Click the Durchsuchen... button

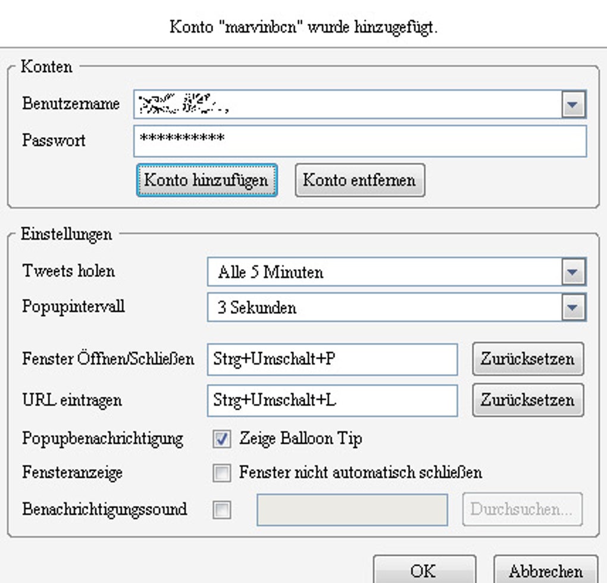pos(522,510)
